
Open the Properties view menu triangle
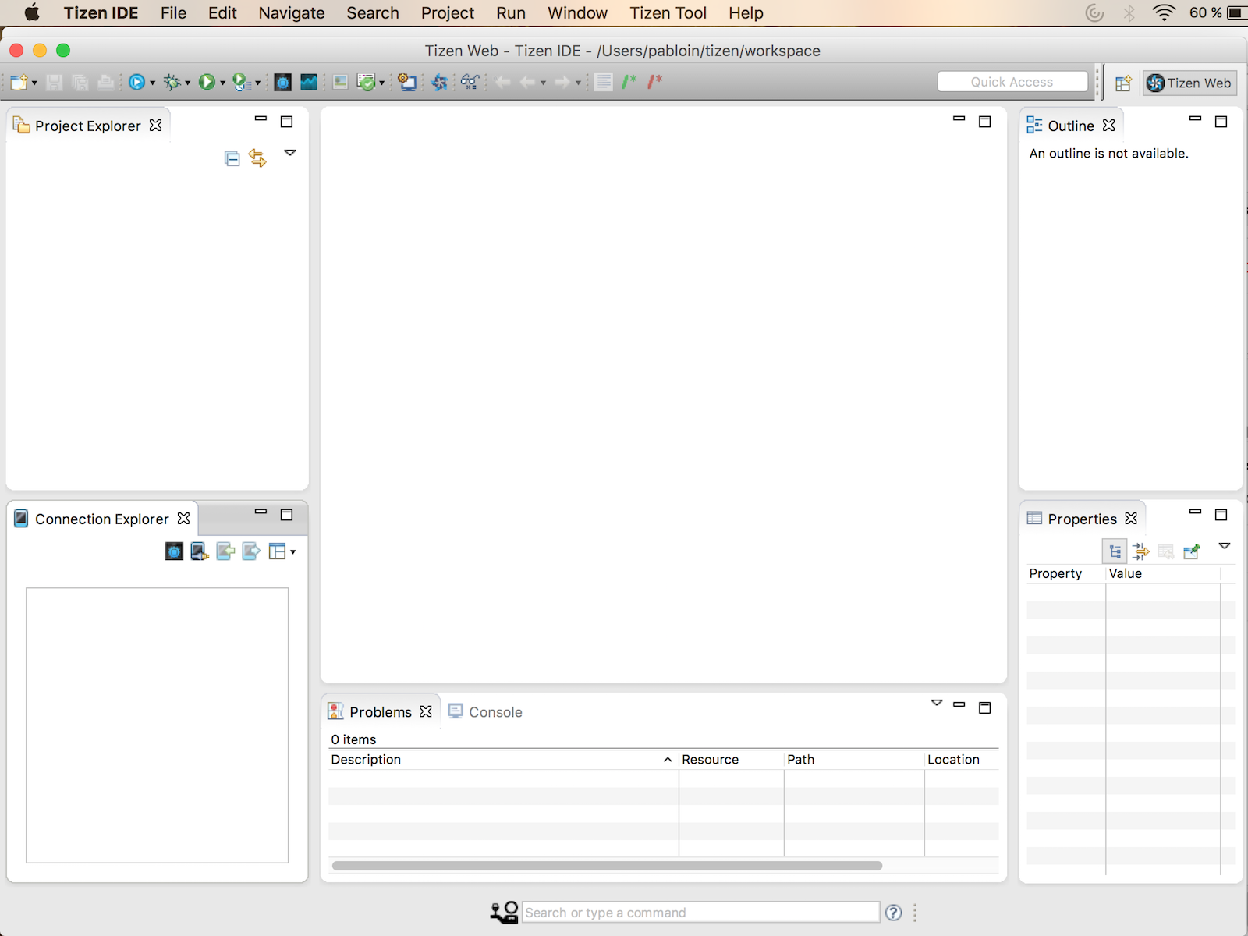tap(1225, 546)
